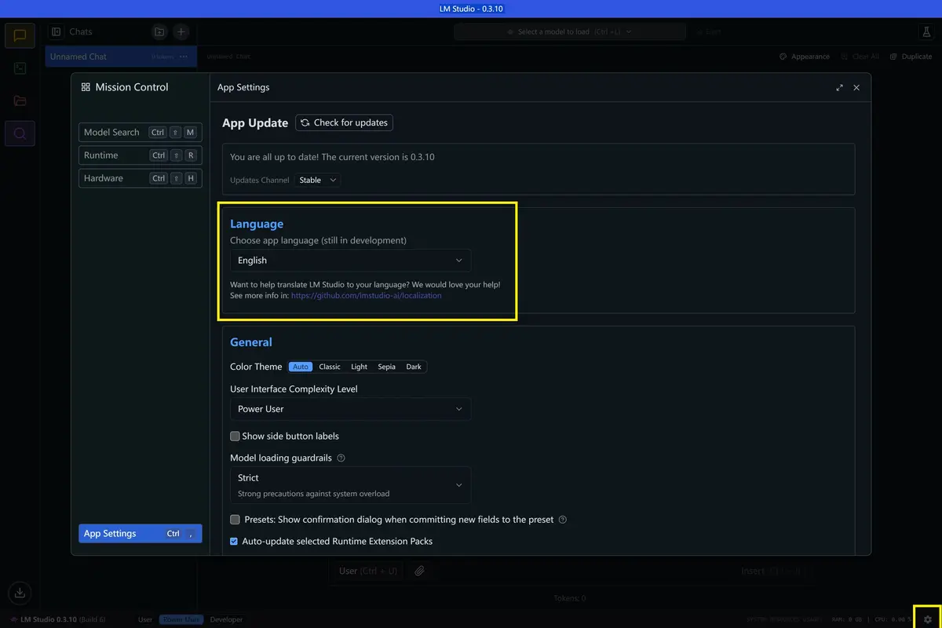Image resolution: width=942 pixels, height=628 pixels.
Task: Open Unnamed Chat options three-dots menu
Action: point(184,57)
